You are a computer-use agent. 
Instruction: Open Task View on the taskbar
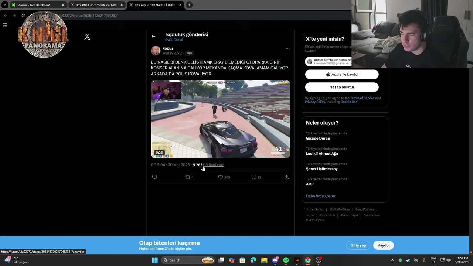[x=221, y=260]
